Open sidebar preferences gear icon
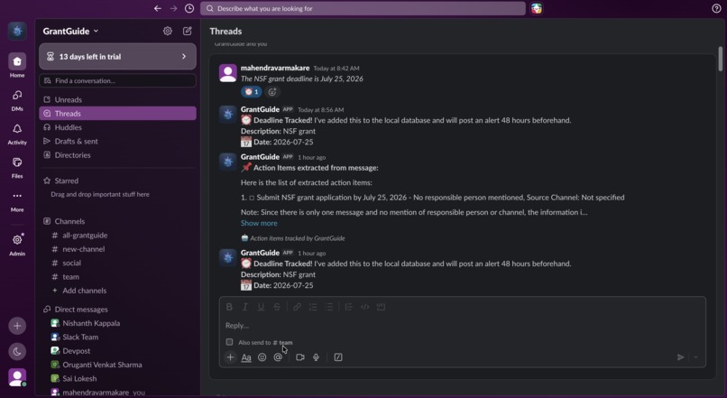 tap(168, 31)
